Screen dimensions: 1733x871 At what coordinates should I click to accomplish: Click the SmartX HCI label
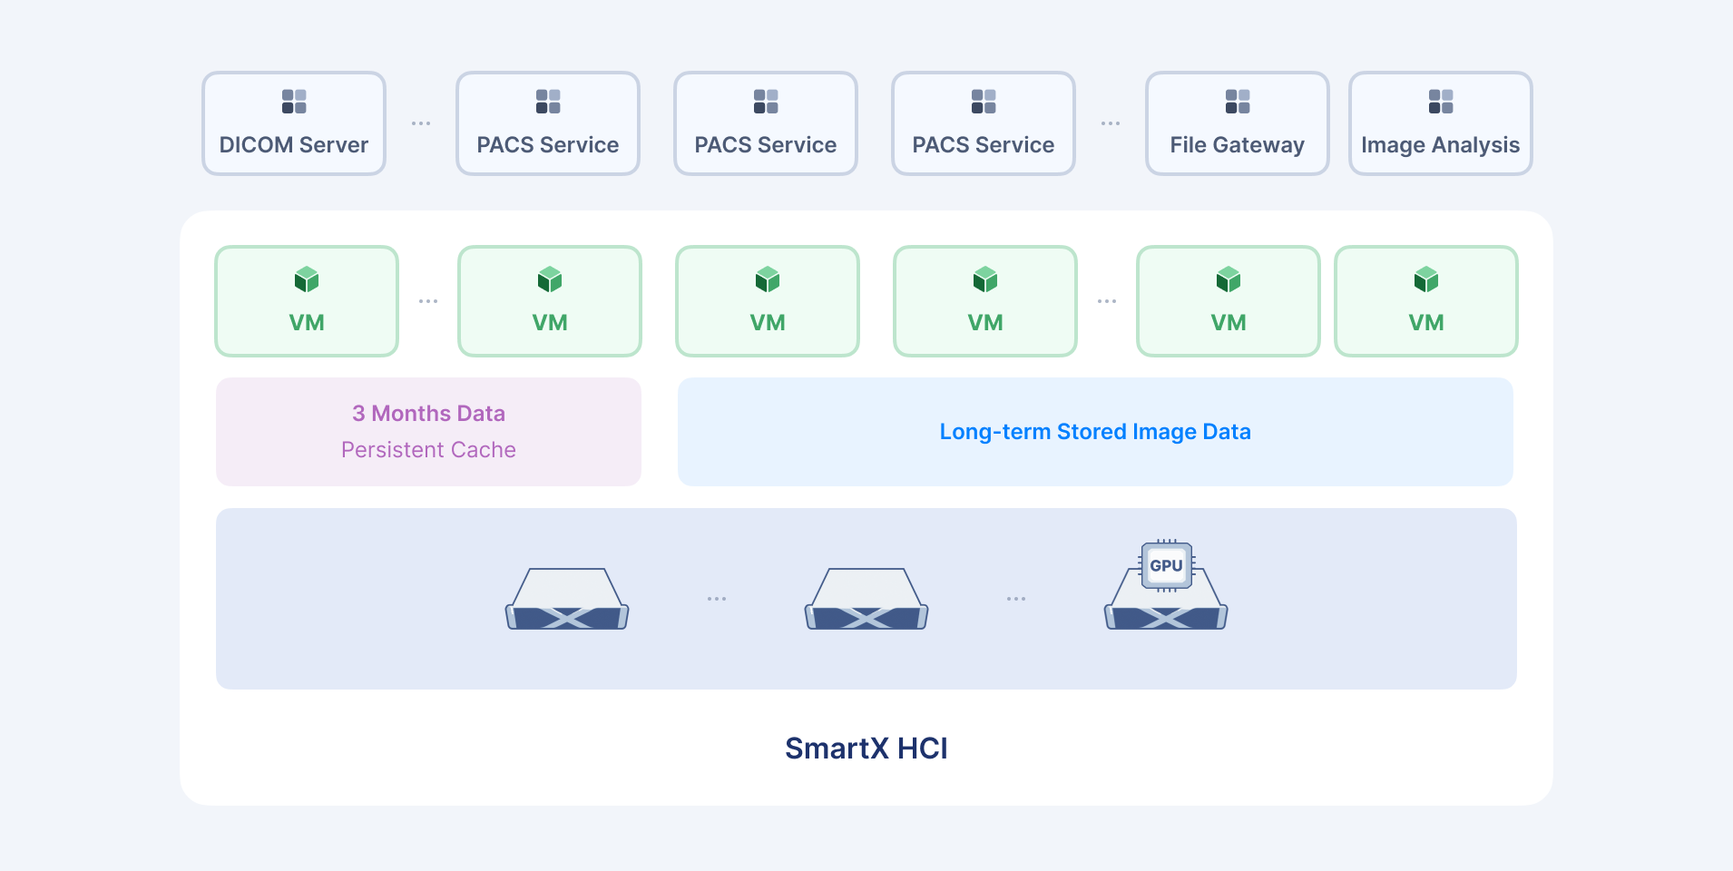[x=866, y=749]
